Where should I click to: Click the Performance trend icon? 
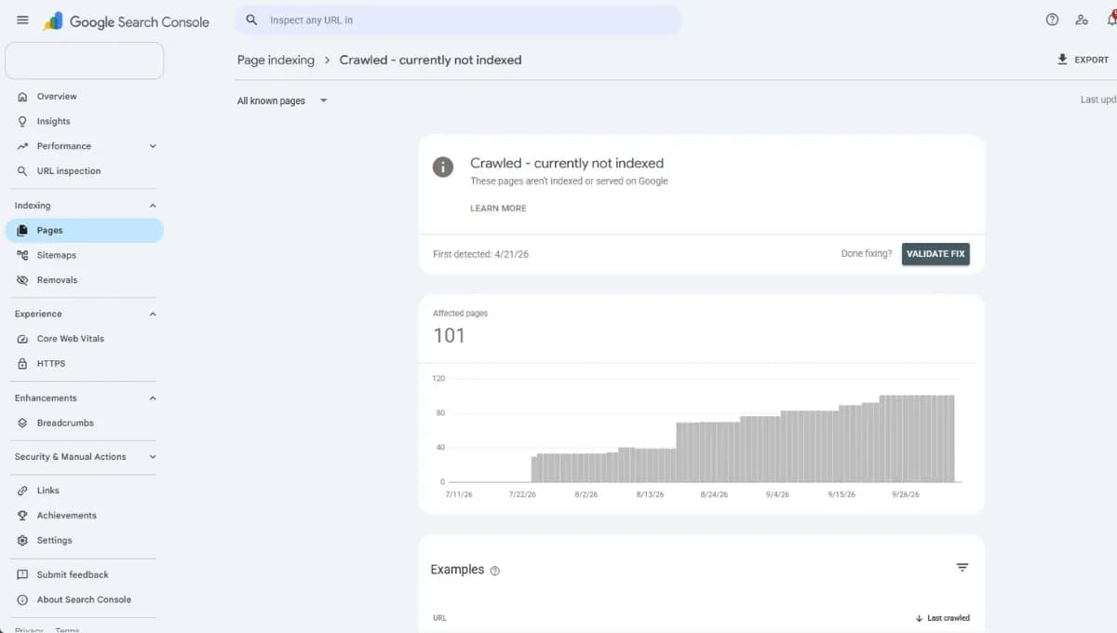point(22,146)
